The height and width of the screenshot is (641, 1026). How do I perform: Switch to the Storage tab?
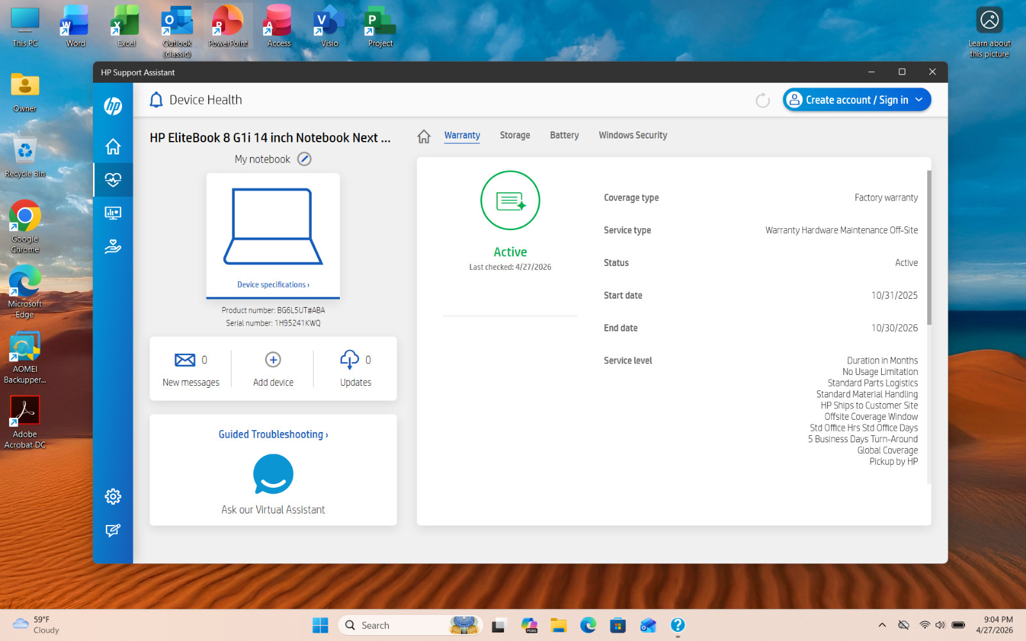click(515, 135)
